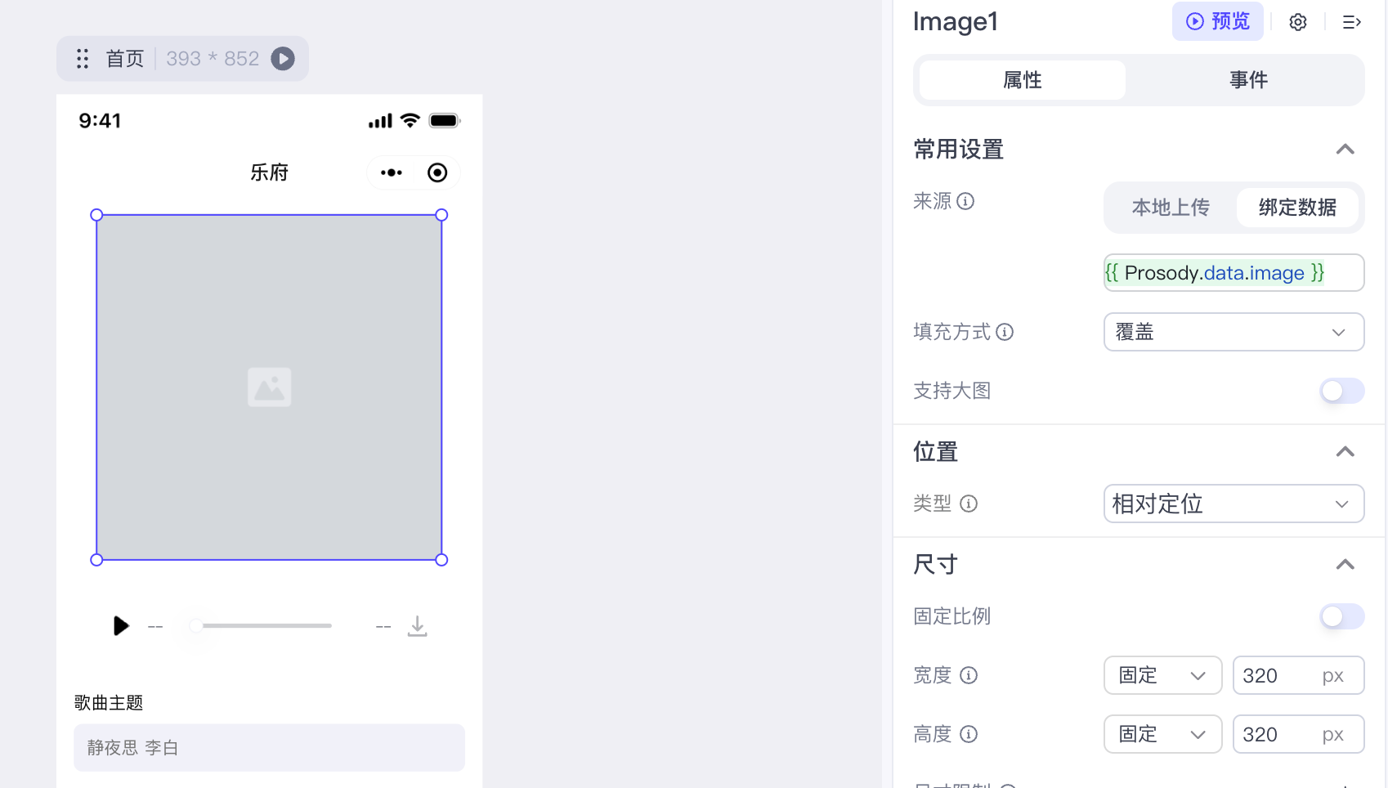Click the download icon in the audio player
Image resolution: width=1388 pixels, height=788 pixels.
click(x=418, y=625)
